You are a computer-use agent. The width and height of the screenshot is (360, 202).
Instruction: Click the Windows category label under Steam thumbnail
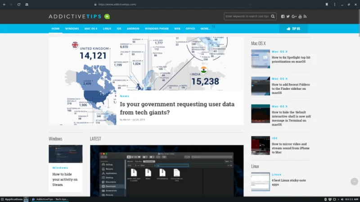tap(60, 167)
